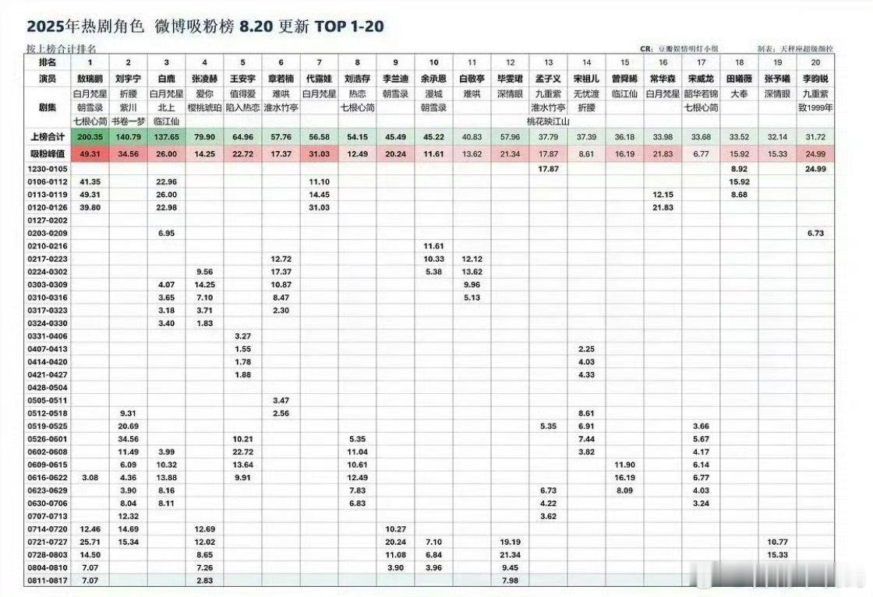The width and height of the screenshot is (873, 597).
Task: Click value '7.98' in row 0811-0817
Action: click(x=510, y=581)
